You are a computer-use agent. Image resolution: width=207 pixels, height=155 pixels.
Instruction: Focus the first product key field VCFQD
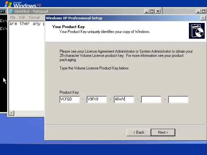point(70,99)
